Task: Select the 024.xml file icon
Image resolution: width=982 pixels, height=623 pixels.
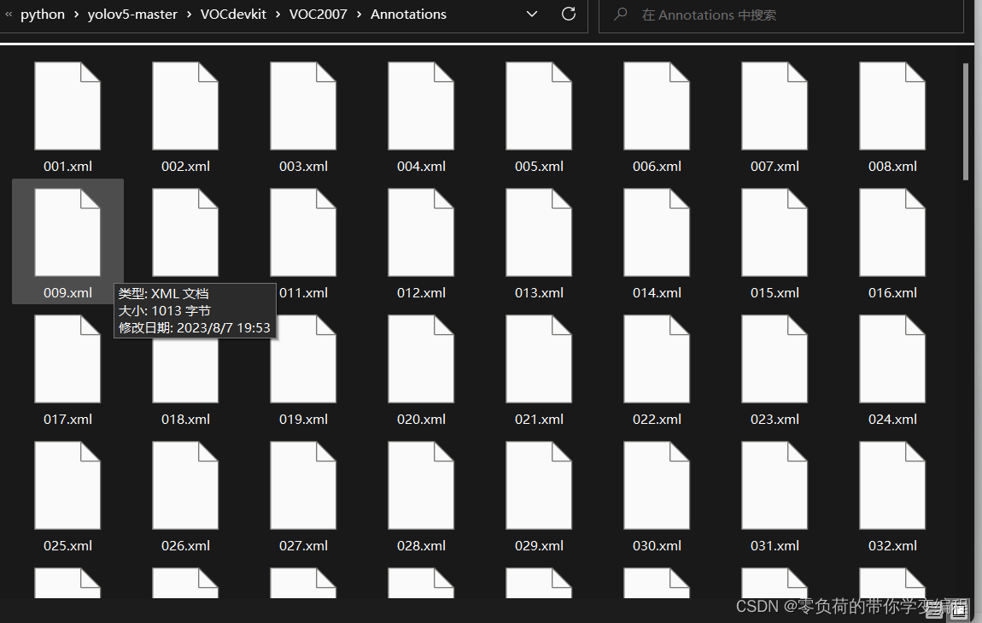Action: pos(892,359)
